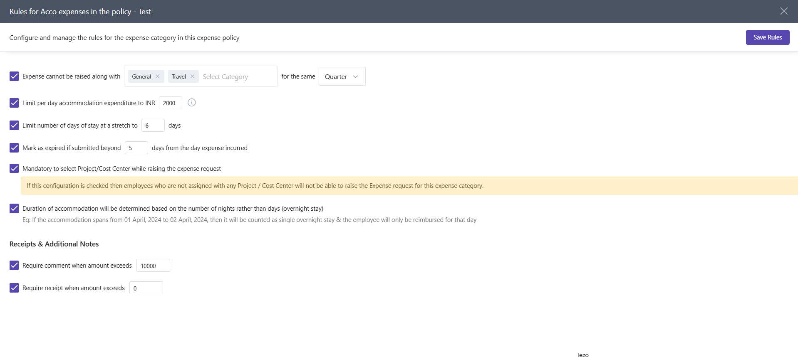Click the Save Rules button

(767, 37)
